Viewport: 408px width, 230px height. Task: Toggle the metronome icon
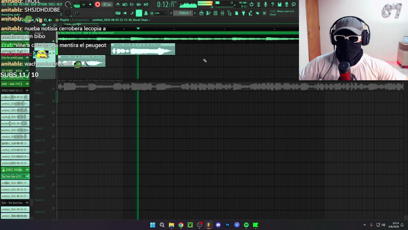(x=118, y=4)
